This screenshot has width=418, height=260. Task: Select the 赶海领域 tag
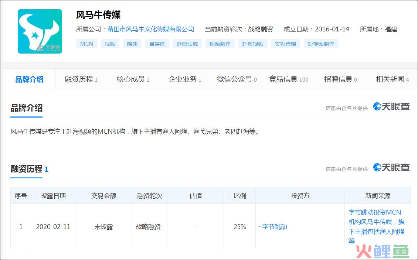pyautogui.click(x=187, y=44)
